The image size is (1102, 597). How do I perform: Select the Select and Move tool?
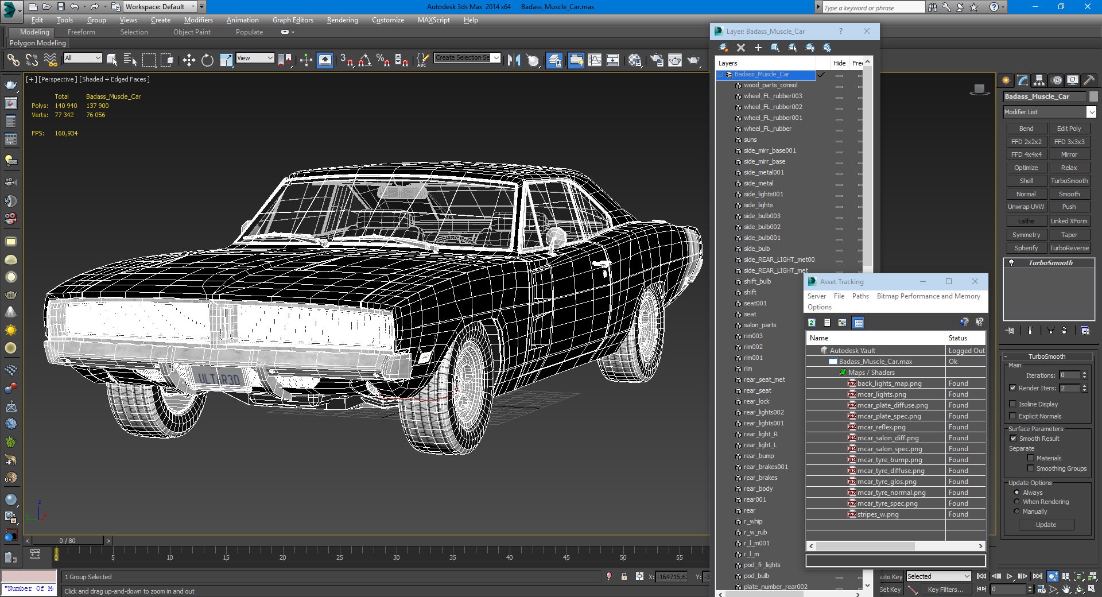pyautogui.click(x=189, y=60)
